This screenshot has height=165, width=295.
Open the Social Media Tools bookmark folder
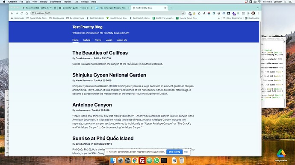(36, 18)
